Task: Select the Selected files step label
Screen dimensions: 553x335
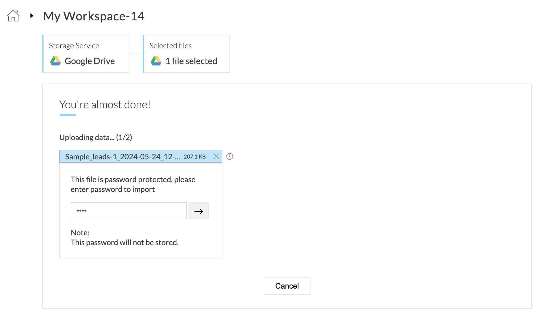Action: click(x=170, y=46)
